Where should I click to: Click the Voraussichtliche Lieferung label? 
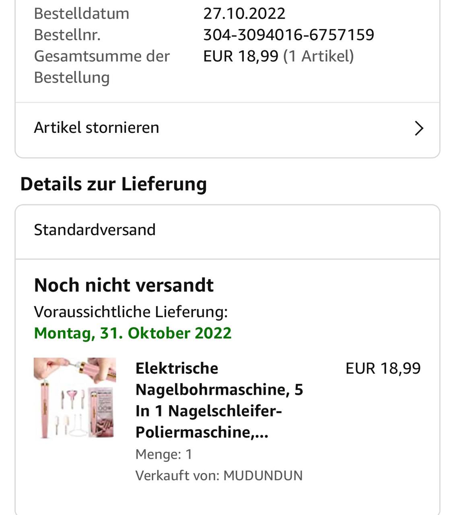coord(131,312)
